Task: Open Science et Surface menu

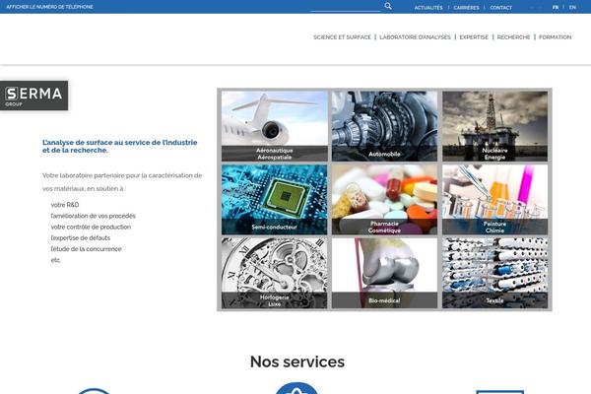Action: (x=342, y=37)
